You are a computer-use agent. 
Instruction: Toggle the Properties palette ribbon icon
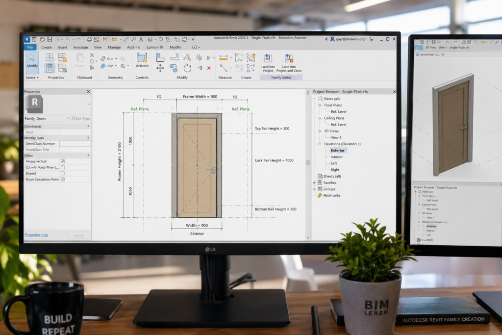pyautogui.click(x=50, y=68)
